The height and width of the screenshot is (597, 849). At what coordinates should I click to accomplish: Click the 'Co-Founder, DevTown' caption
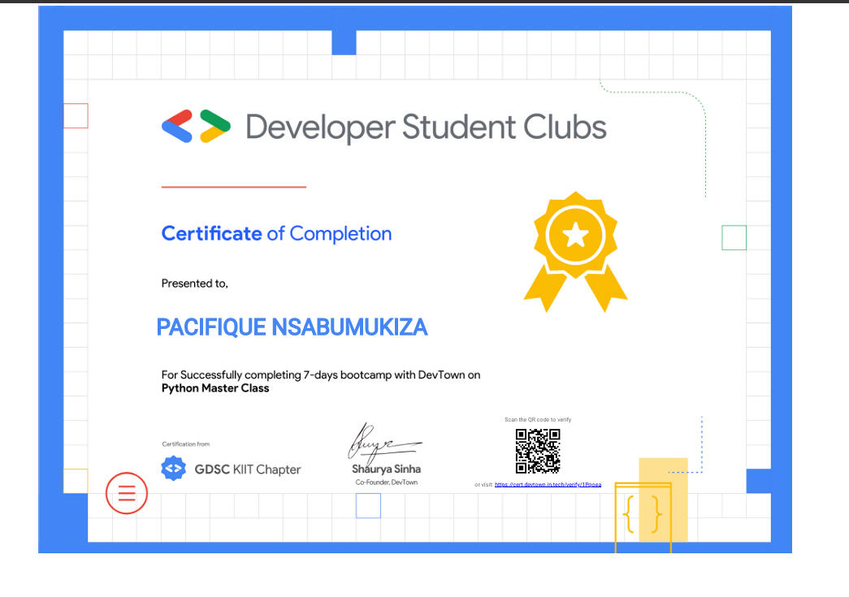coord(387,482)
